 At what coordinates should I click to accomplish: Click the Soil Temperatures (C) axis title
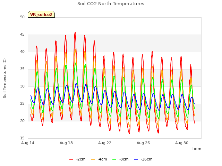(x=5, y=78)
